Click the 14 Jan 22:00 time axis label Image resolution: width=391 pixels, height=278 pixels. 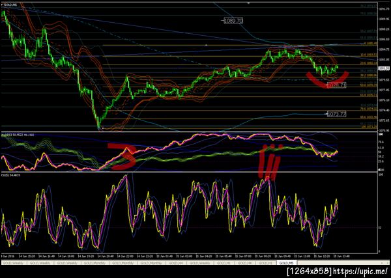(x=125, y=257)
